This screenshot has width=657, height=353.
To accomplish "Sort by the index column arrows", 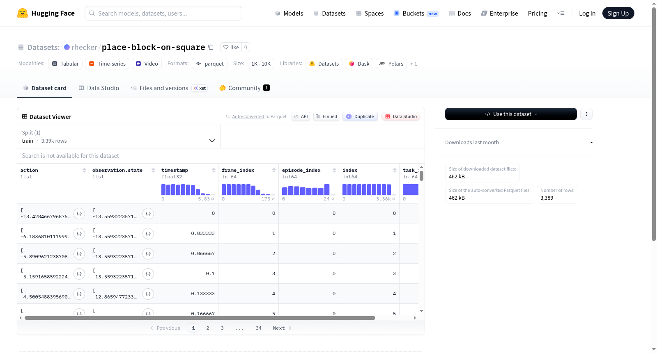I will (395, 170).
